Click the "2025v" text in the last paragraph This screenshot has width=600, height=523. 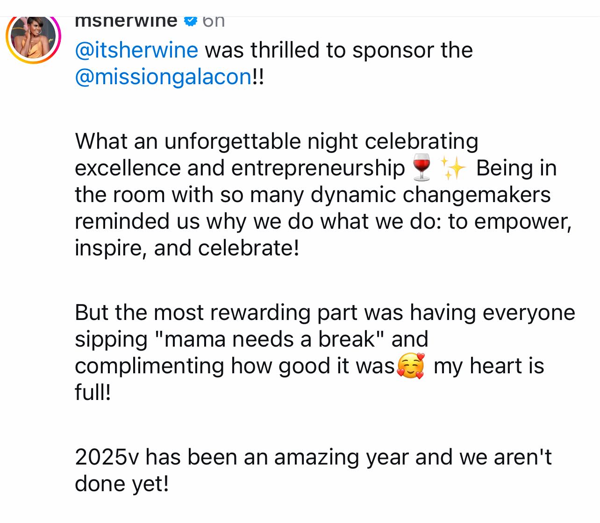coord(107,457)
